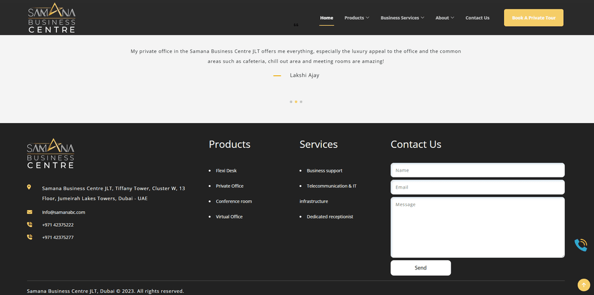Viewport: 594px width, 295px height.
Task: Open the Flexi Desk link
Action: pyautogui.click(x=226, y=171)
